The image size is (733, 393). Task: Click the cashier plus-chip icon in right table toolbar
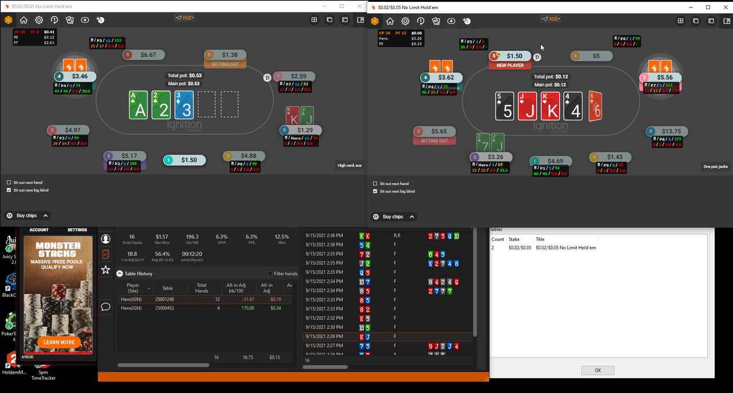451,21
